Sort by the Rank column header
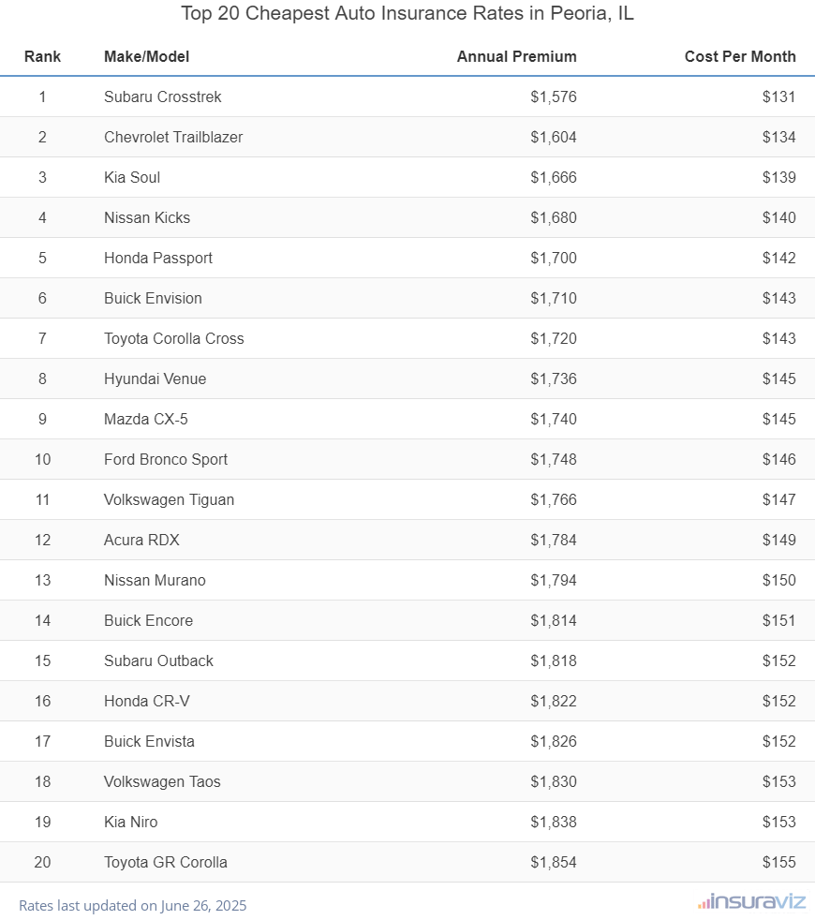 [42, 56]
